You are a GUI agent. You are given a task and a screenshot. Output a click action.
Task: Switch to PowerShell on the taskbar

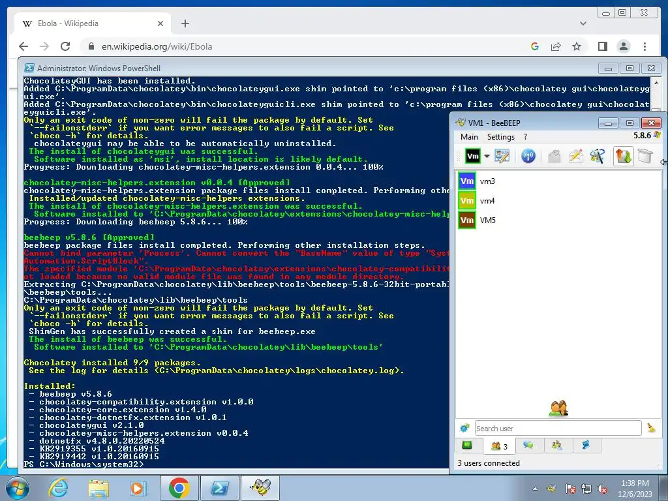click(220, 488)
